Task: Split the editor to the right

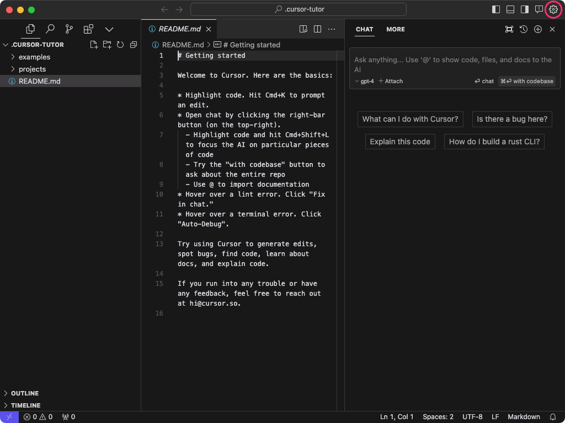Action: (317, 29)
